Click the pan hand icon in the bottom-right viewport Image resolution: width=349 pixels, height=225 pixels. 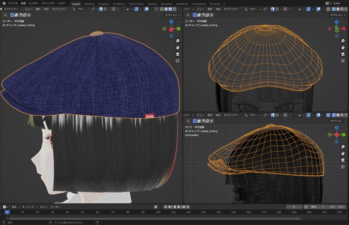(x=343, y=154)
